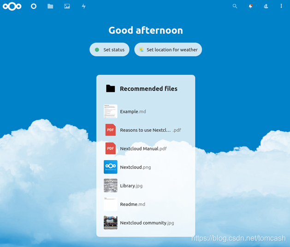The width and height of the screenshot is (290, 247).
Task: Open Nextcloud Manual.pdf
Action: pyautogui.click(x=146, y=148)
